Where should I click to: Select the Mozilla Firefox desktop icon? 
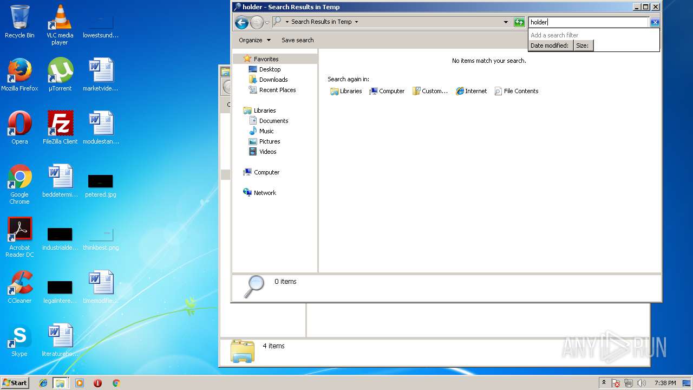pyautogui.click(x=19, y=74)
